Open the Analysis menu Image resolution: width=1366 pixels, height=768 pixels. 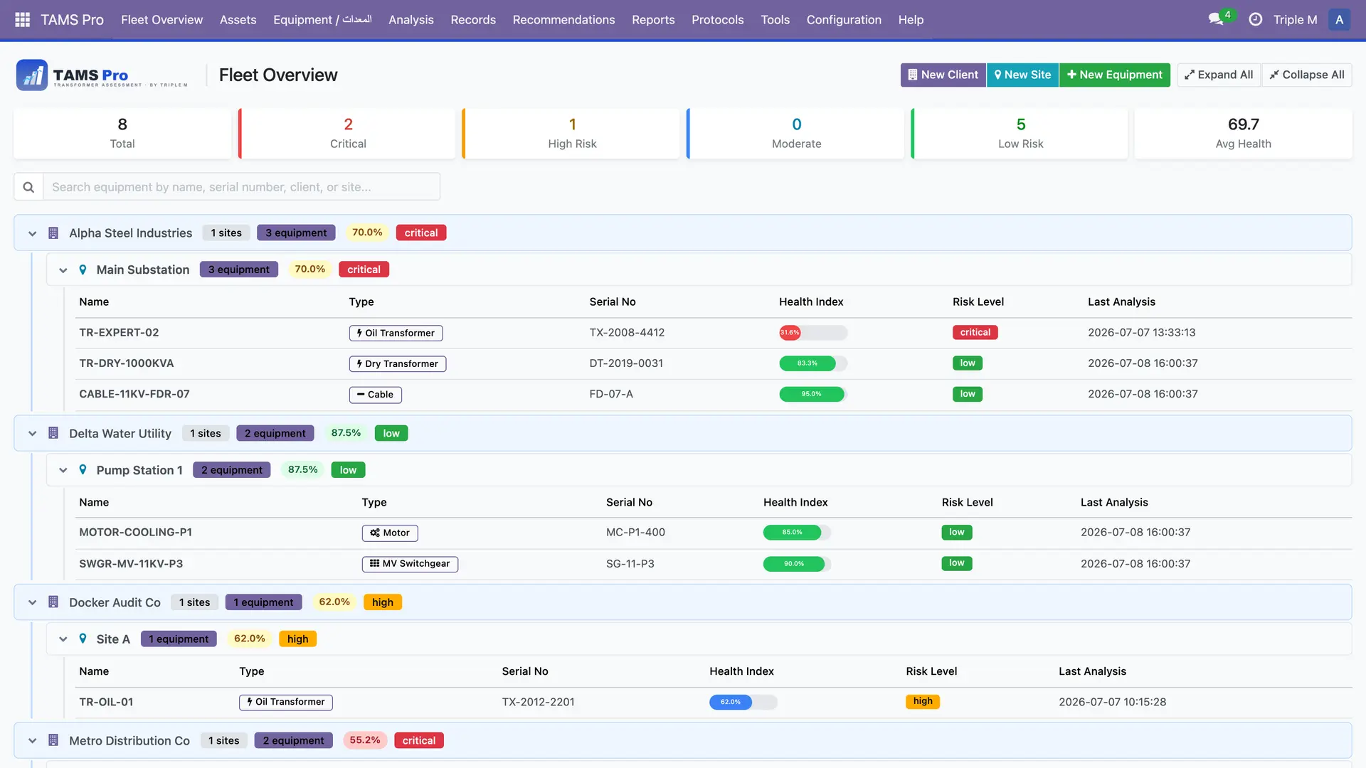click(x=411, y=20)
